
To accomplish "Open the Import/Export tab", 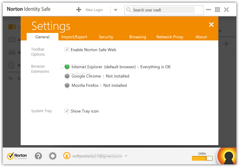I will click(x=74, y=37).
